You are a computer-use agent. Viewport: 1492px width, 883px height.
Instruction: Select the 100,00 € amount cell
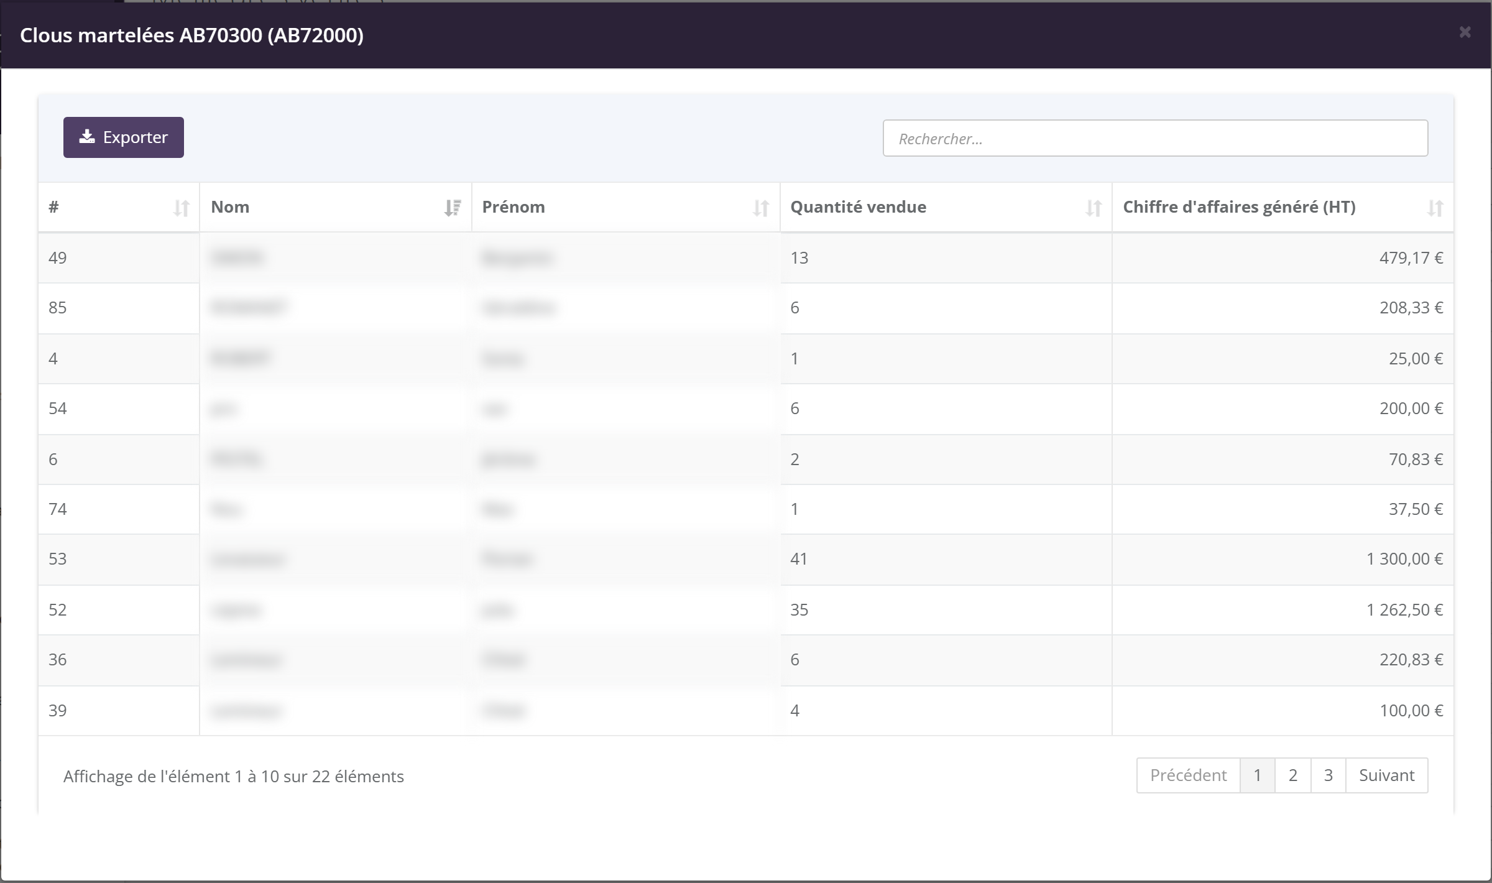tap(1282, 711)
